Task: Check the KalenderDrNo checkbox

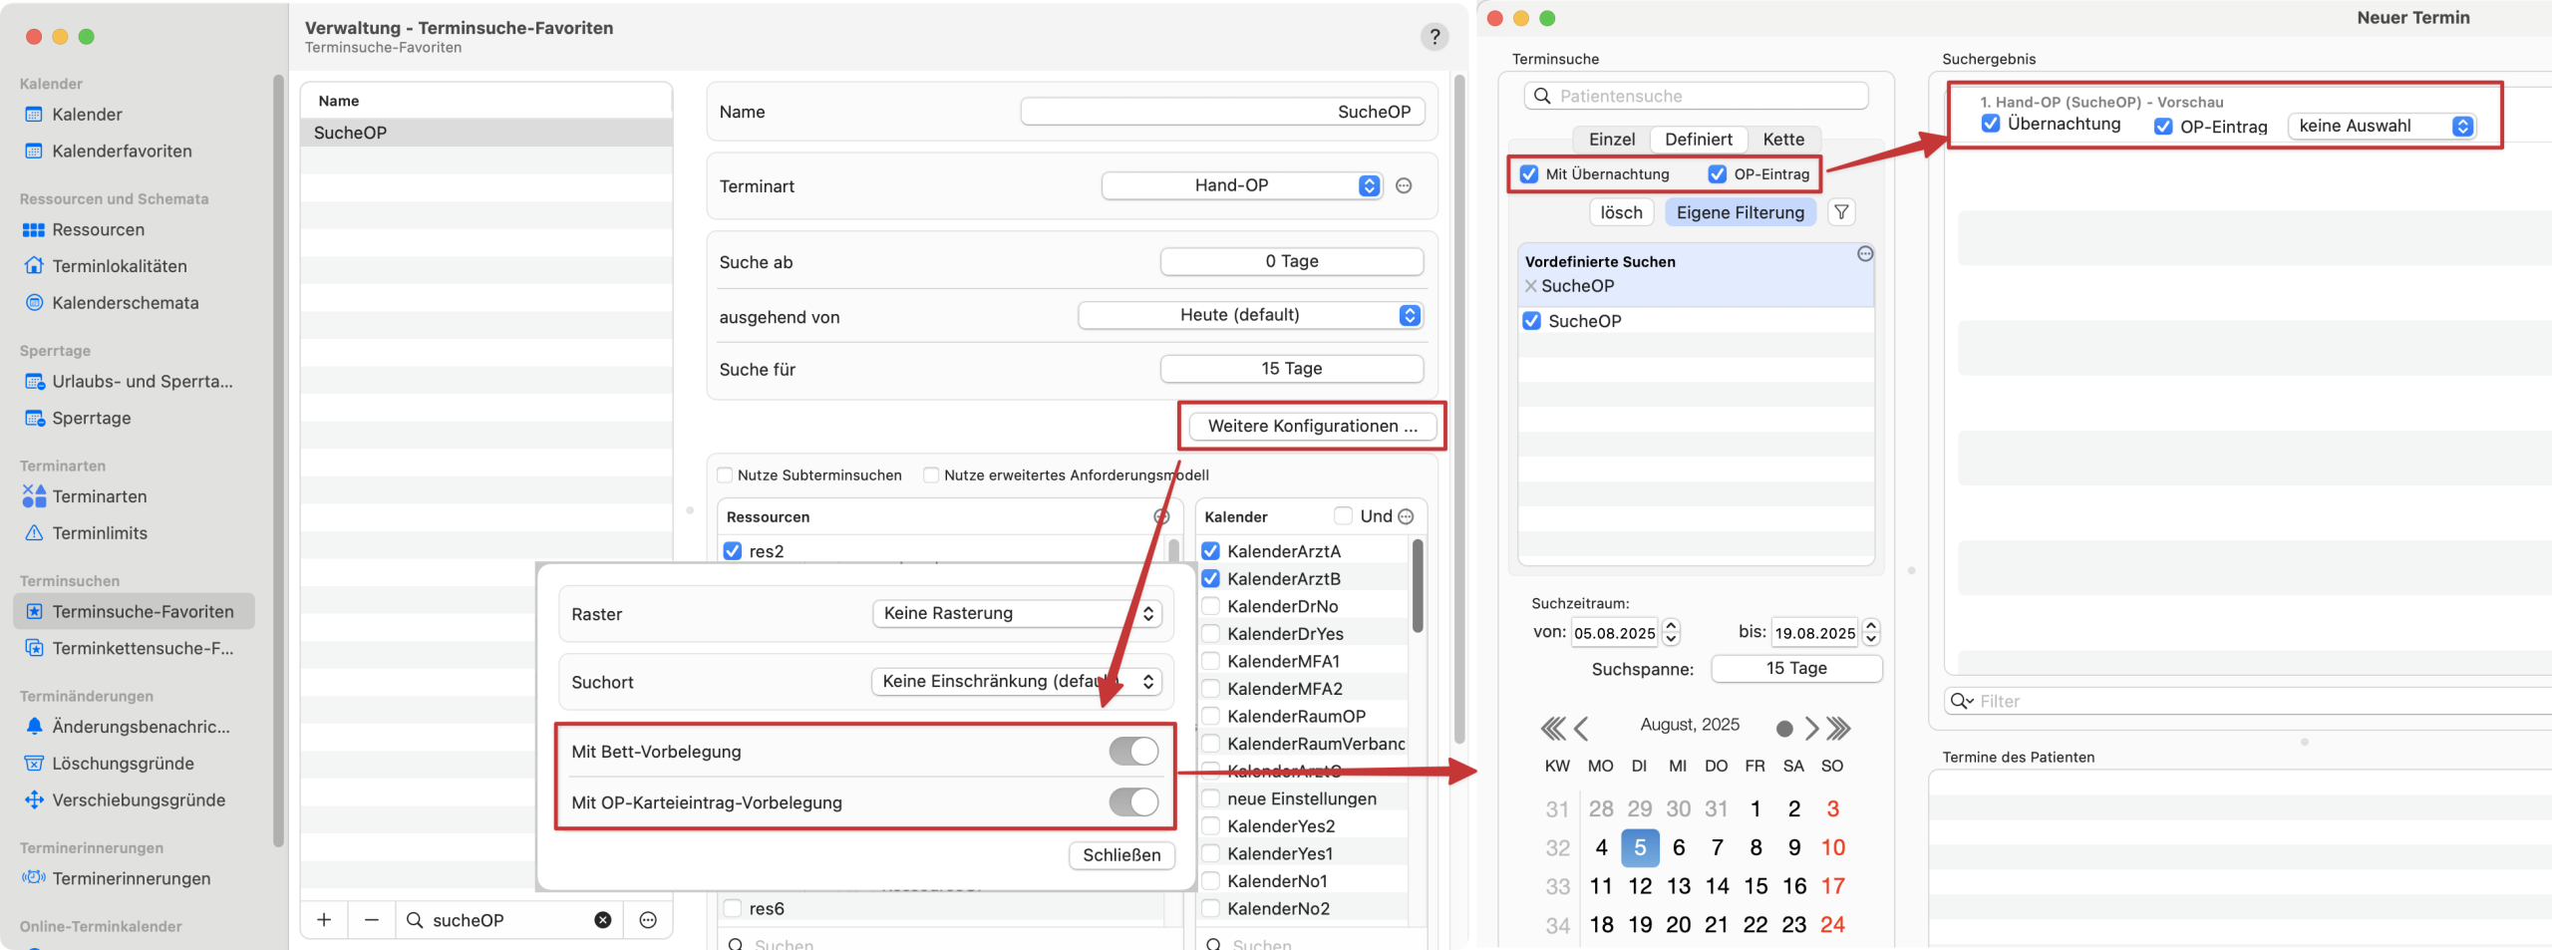Action: tap(1211, 606)
